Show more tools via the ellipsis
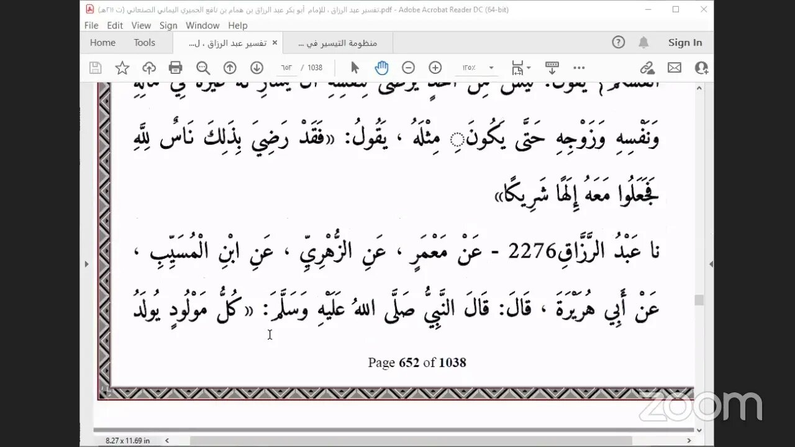Screen dimensions: 795x447 pyautogui.click(x=579, y=68)
